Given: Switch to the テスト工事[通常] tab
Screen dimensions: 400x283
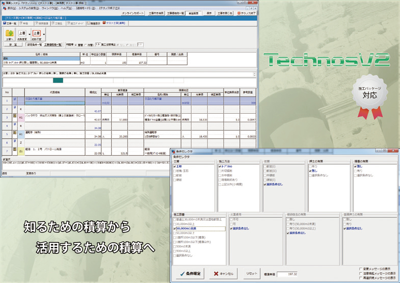Looking at the screenshot, I should 114,23.
